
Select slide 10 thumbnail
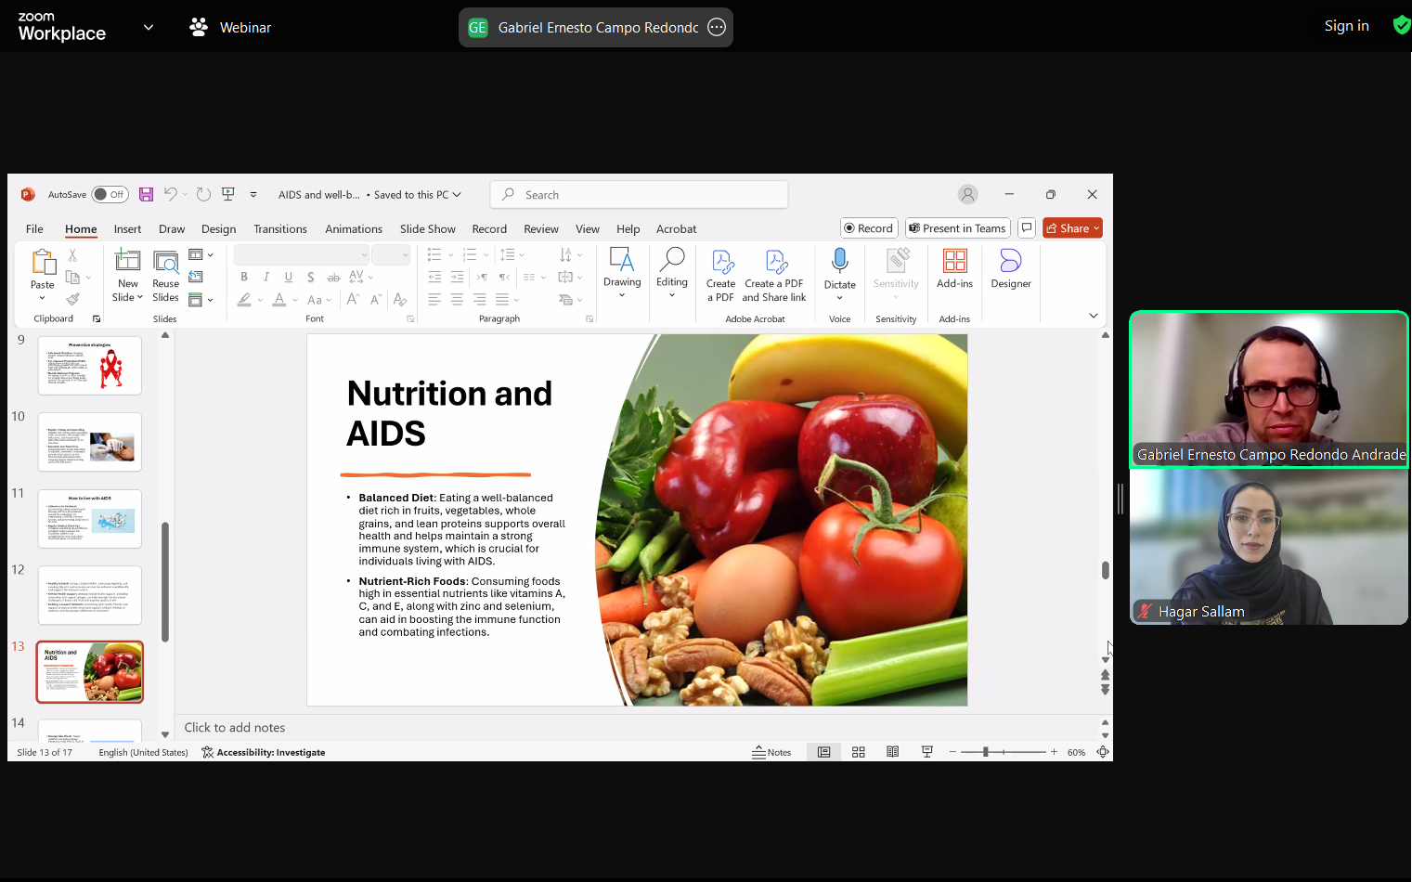coord(90,442)
